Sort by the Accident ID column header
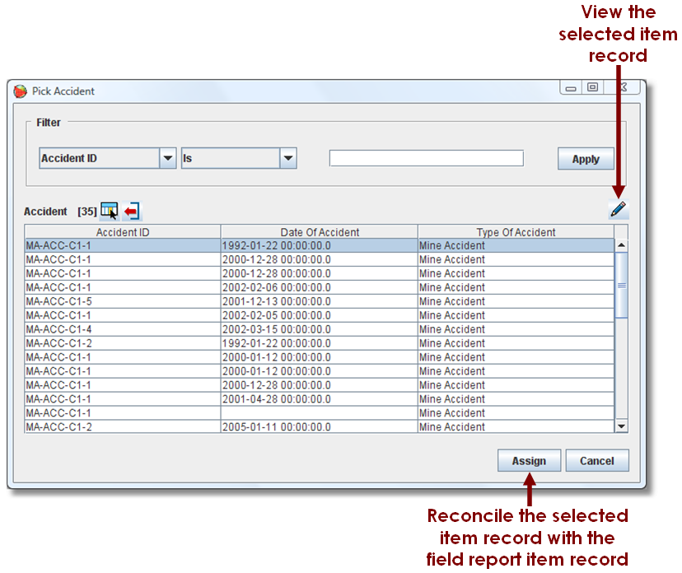 point(123,232)
